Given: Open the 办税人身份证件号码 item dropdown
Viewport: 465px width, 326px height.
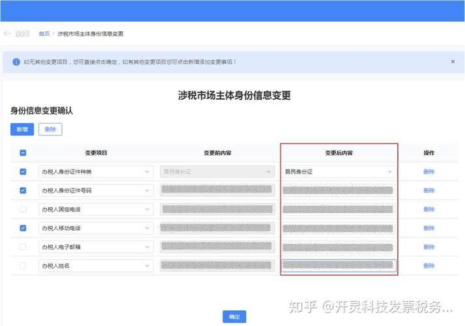Looking at the screenshot, I should [x=96, y=190].
